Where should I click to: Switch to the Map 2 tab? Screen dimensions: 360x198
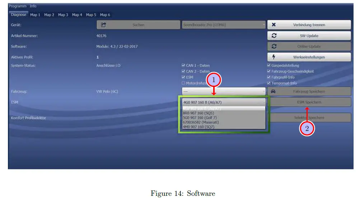click(49, 15)
